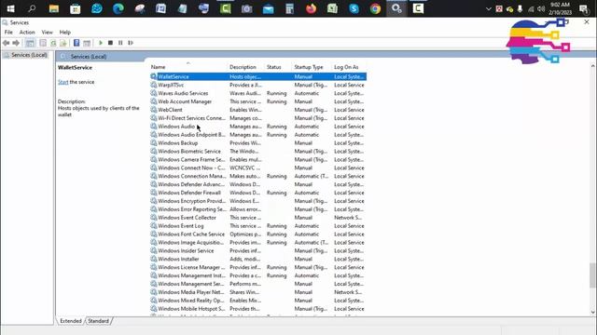Screen dimensions: 597x335
Task: Show hidden system tray icons chevron
Action: pyautogui.click(x=489, y=8)
